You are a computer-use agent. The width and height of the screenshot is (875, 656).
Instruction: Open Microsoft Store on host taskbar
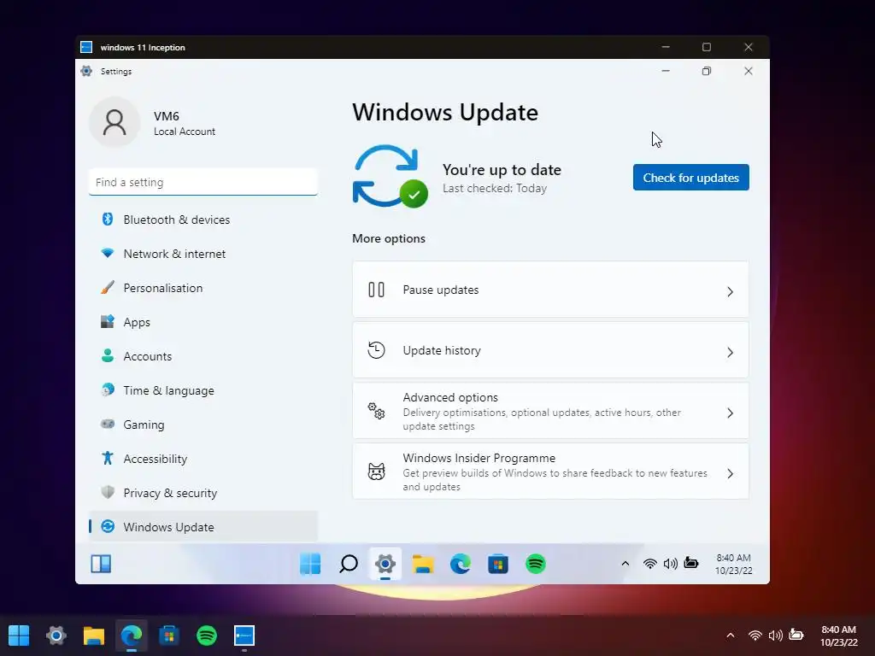(x=169, y=635)
